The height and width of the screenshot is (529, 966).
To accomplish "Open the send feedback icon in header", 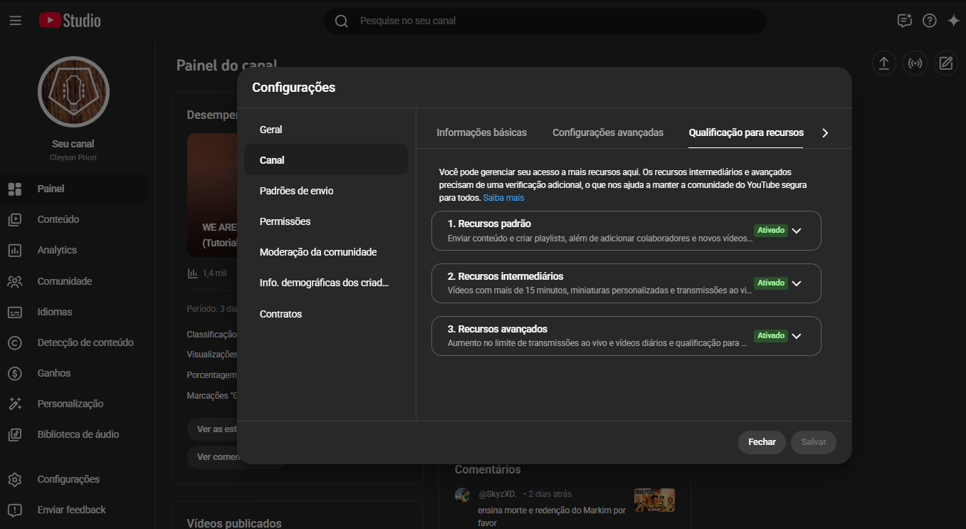I will tap(904, 21).
